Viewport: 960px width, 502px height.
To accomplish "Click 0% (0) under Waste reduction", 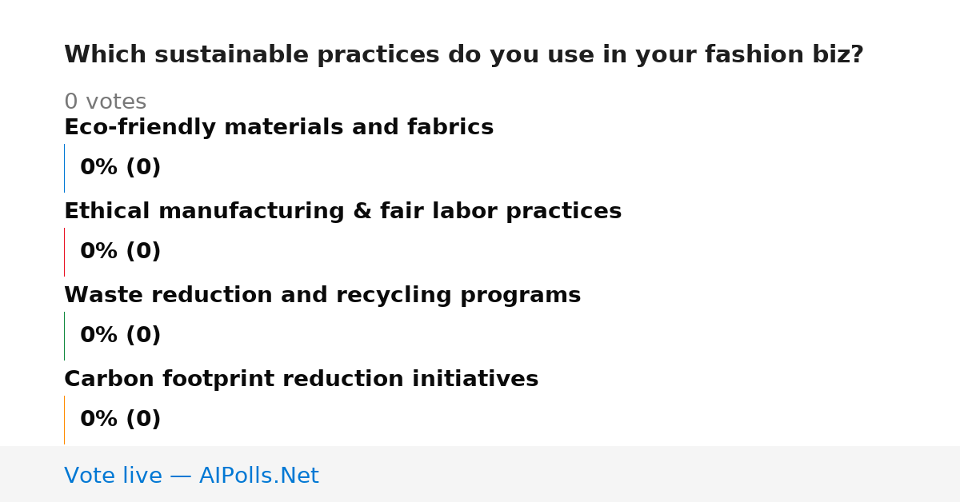I will [x=121, y=336].
